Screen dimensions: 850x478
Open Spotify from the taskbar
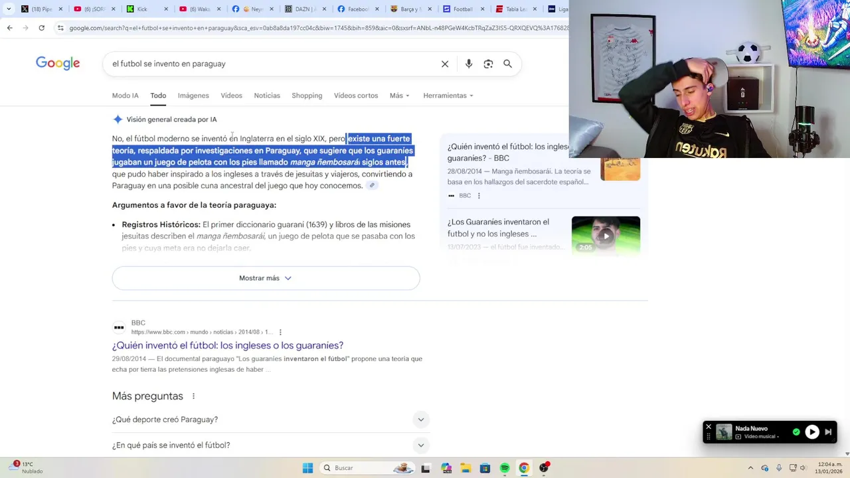point(505,468)
